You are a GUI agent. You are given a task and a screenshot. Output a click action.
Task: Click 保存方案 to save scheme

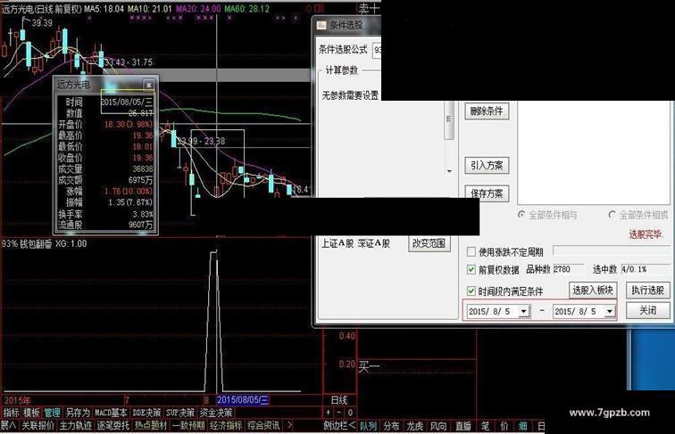coord(487,193)
